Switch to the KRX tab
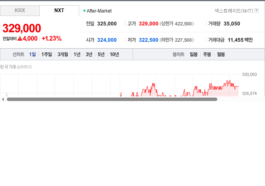This screenshot has height=186, width=265. pos(20,11)
